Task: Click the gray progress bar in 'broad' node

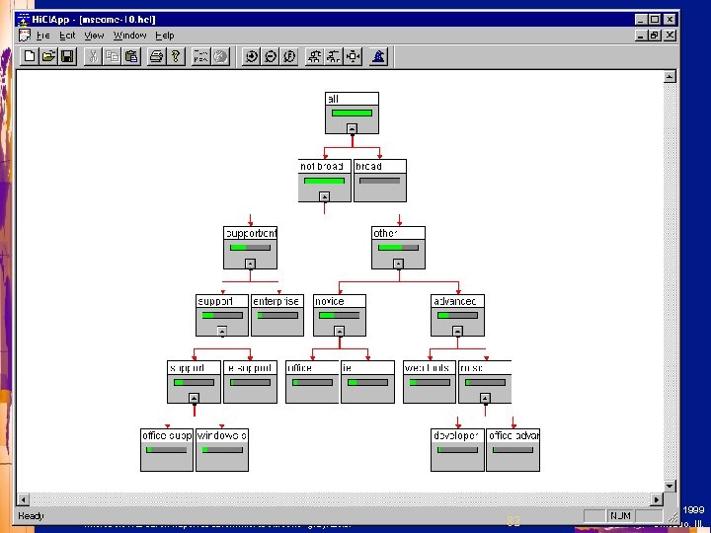Action: click(380, 181)
